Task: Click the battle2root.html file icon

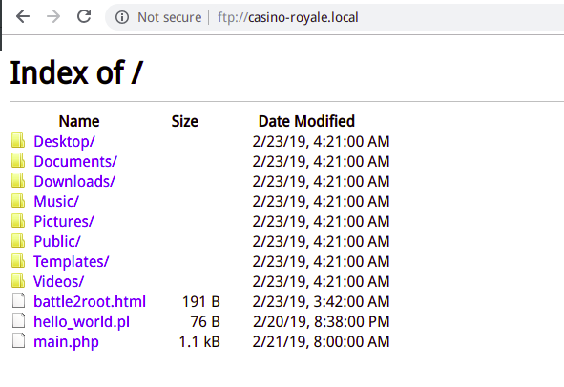Action: click(x=18, y=301)
